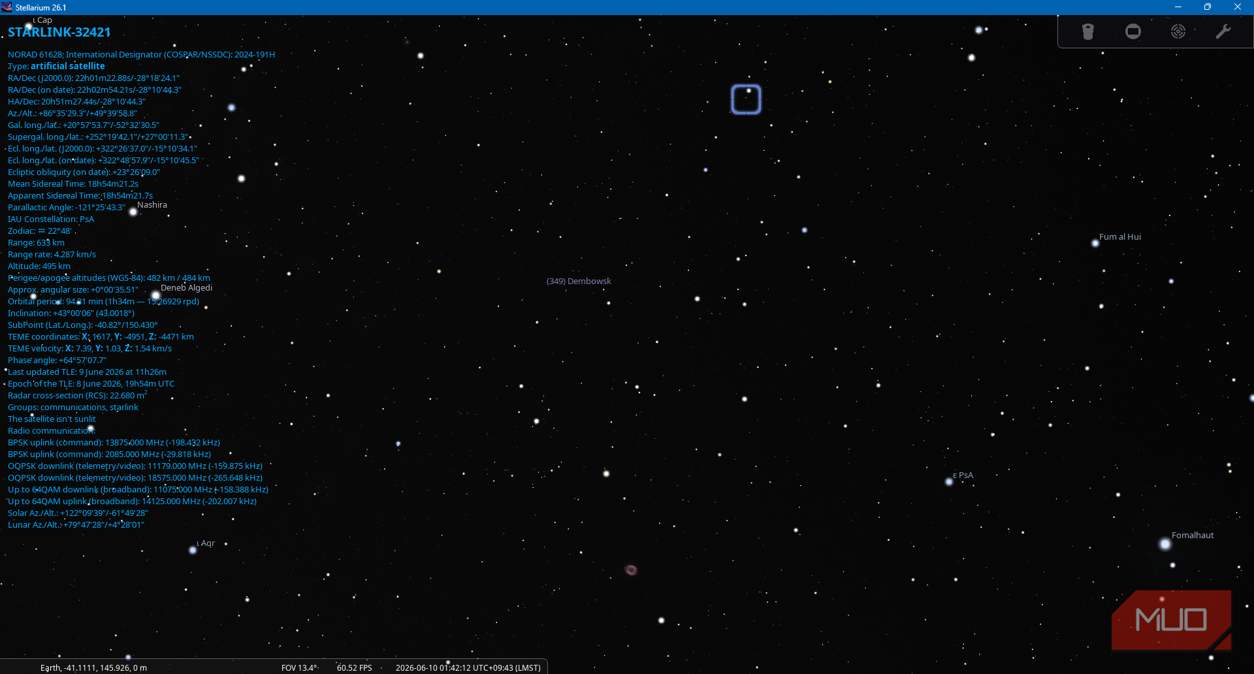Image resolution: width=1254 pixels, height=674 pixels.
Task: Select the star Deneb Algedi
Action: [x=155, y=295]
